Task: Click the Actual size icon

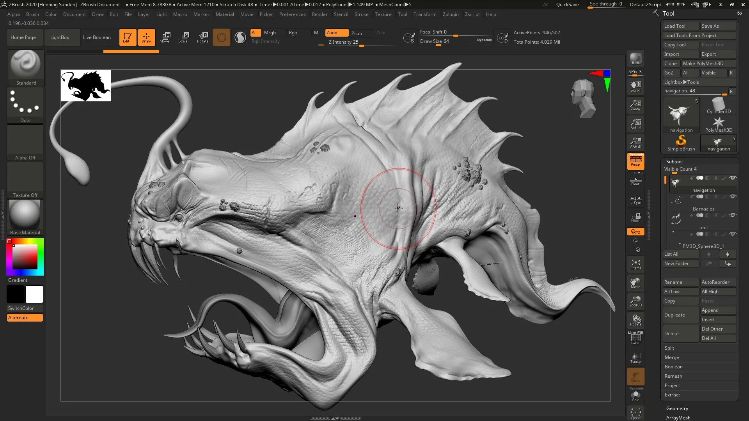Action: pos(635,124)
